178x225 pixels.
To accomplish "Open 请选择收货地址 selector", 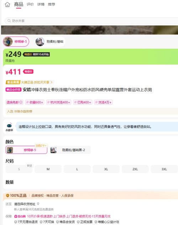I will click(25, 204).
